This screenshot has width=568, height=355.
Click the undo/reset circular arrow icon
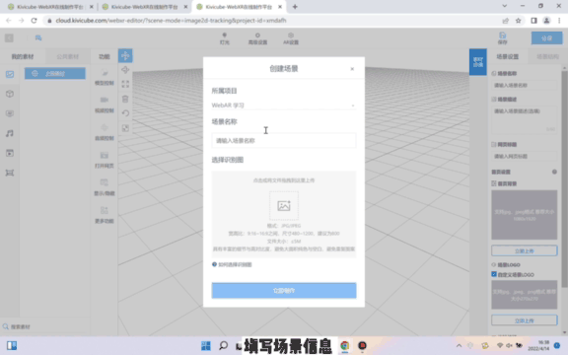[x=125, y=113]
